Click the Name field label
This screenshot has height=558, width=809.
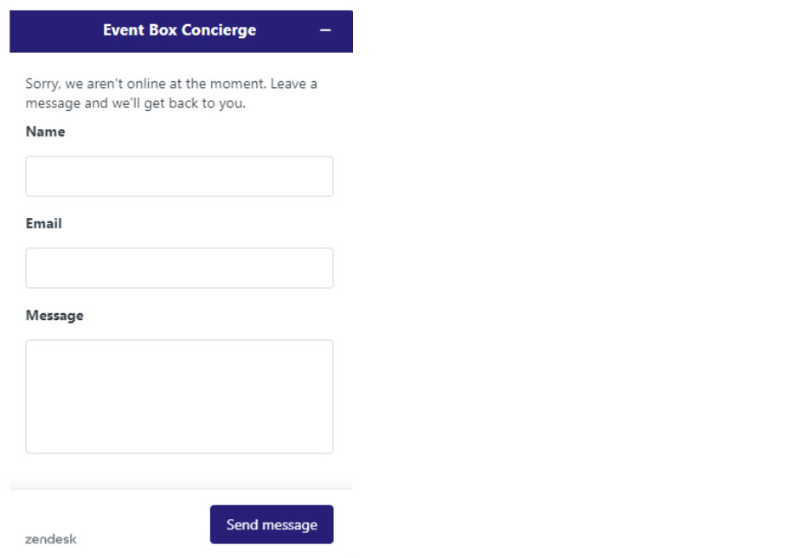[45, 131]
